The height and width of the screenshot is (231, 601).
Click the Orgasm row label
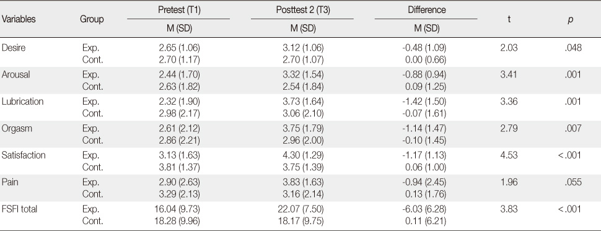pos(17,129)
